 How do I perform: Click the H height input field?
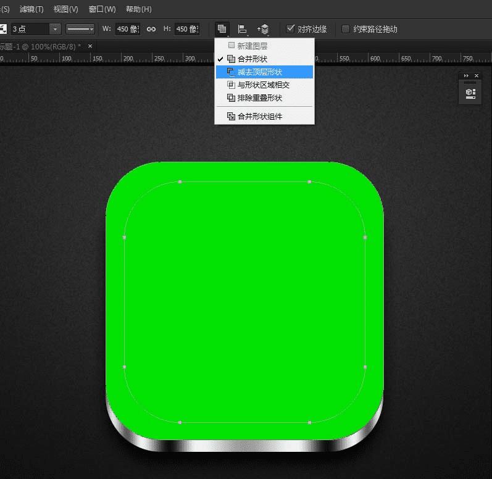point(187,29)
